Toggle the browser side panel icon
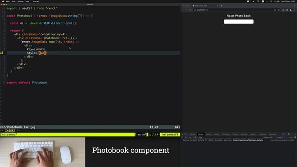The image size is (297, 167). coord(287,10)
